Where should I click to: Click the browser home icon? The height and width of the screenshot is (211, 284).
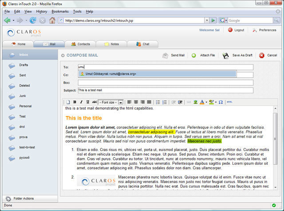[x=52, y=20]
